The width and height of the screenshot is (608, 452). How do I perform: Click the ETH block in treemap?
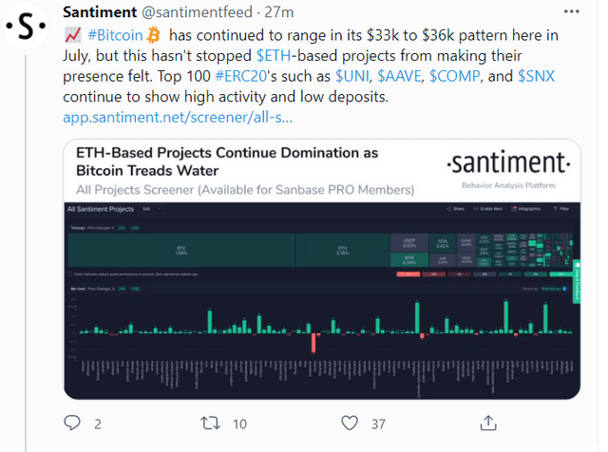click(x=342, y=252)
